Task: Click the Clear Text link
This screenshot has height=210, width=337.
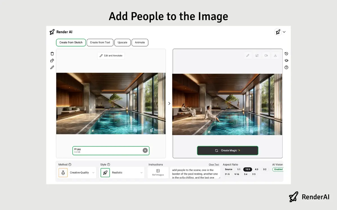Action: click(x=214, y=165)
